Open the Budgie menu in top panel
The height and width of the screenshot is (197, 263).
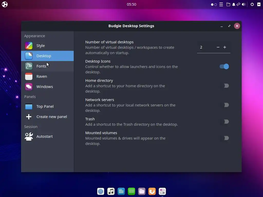click(5, 4)
